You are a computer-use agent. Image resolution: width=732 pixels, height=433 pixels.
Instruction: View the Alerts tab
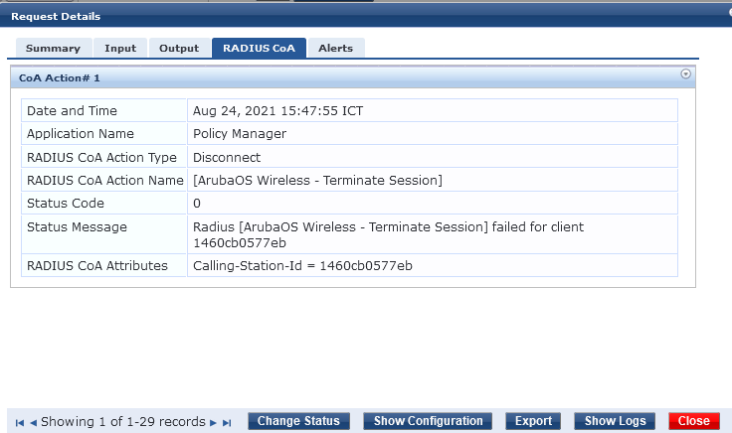tap(335, 48)
